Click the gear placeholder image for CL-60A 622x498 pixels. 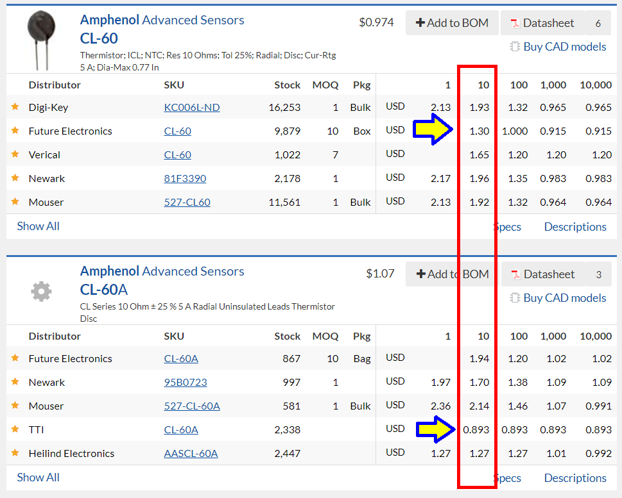(41, 292)
